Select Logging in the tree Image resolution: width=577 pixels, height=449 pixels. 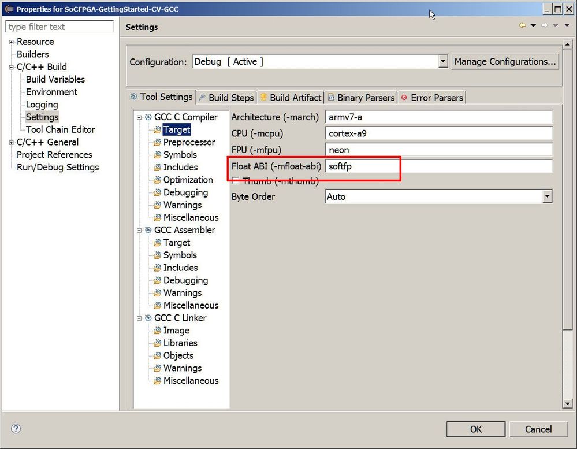[x=42, y=105]
